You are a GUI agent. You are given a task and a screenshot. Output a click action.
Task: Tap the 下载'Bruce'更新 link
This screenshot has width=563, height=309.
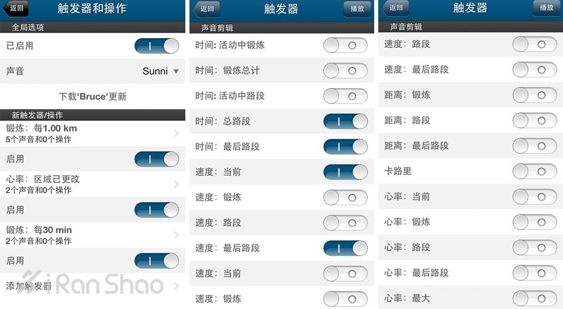(93, 96)
